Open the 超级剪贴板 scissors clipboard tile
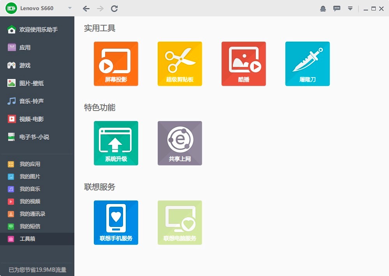This screenshot has width=389, height=276. tap(180, 64)
